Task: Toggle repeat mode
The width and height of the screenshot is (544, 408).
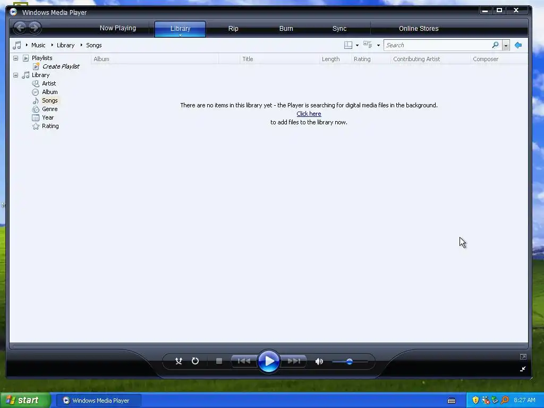Action: point(195,361)
